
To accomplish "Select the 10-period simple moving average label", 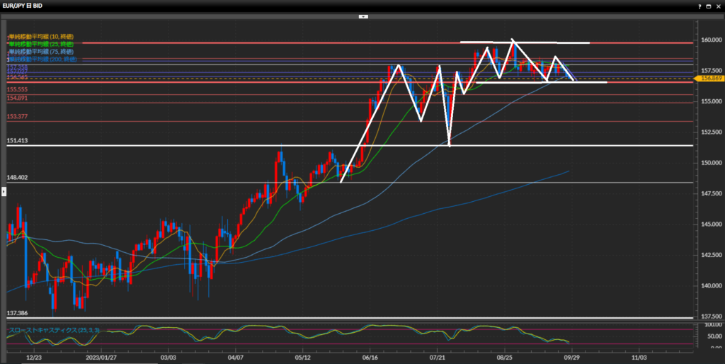I will 40,36.
